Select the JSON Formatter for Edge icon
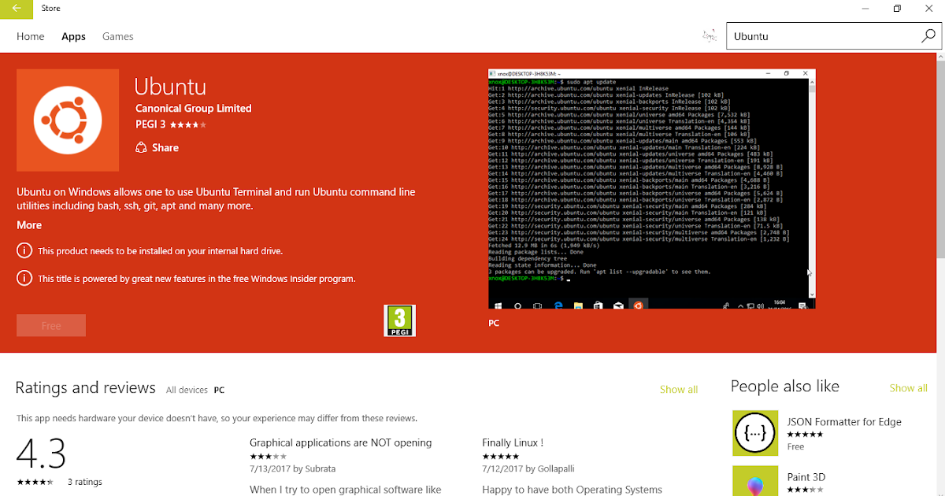Viewport: 945px width, 496px height. (x=754, y=432)
